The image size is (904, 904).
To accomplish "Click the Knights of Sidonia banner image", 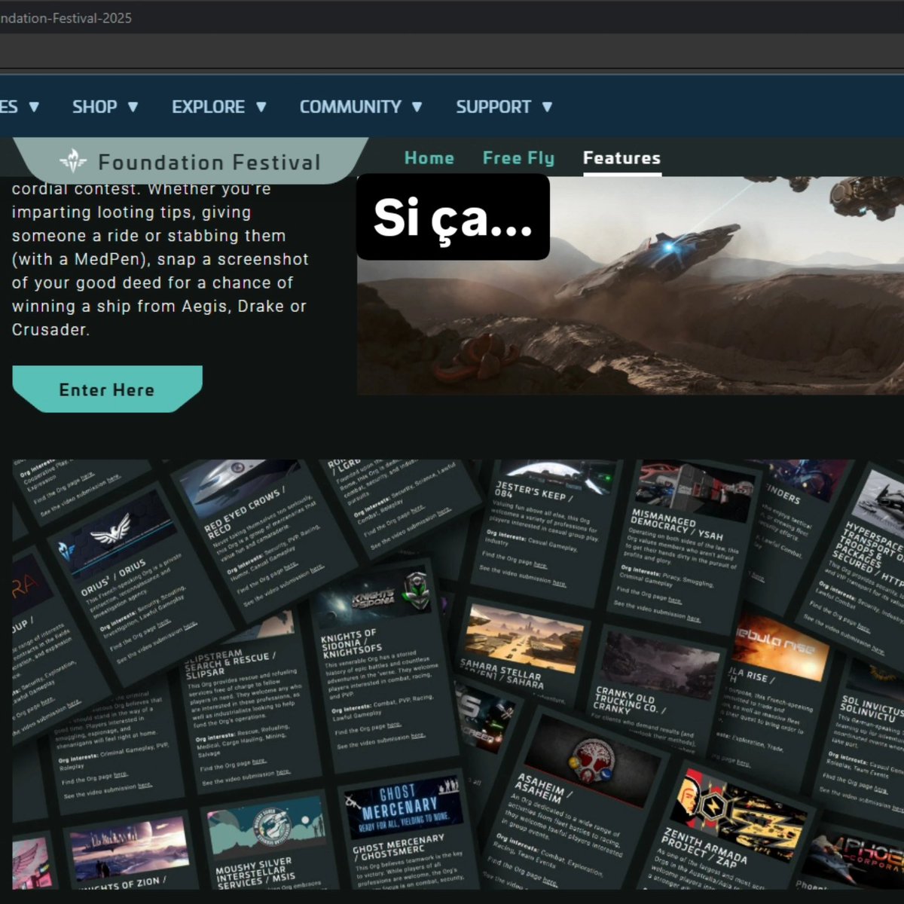I will 375,597.
